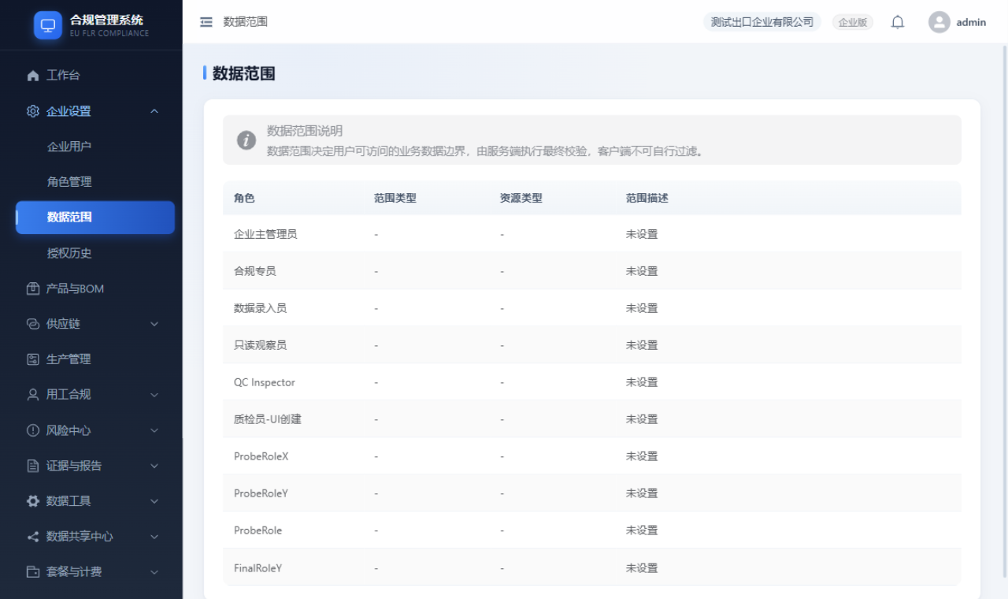Click the cog icon beside 数据工具
The image size is (1008, 599).
point(33,501)
